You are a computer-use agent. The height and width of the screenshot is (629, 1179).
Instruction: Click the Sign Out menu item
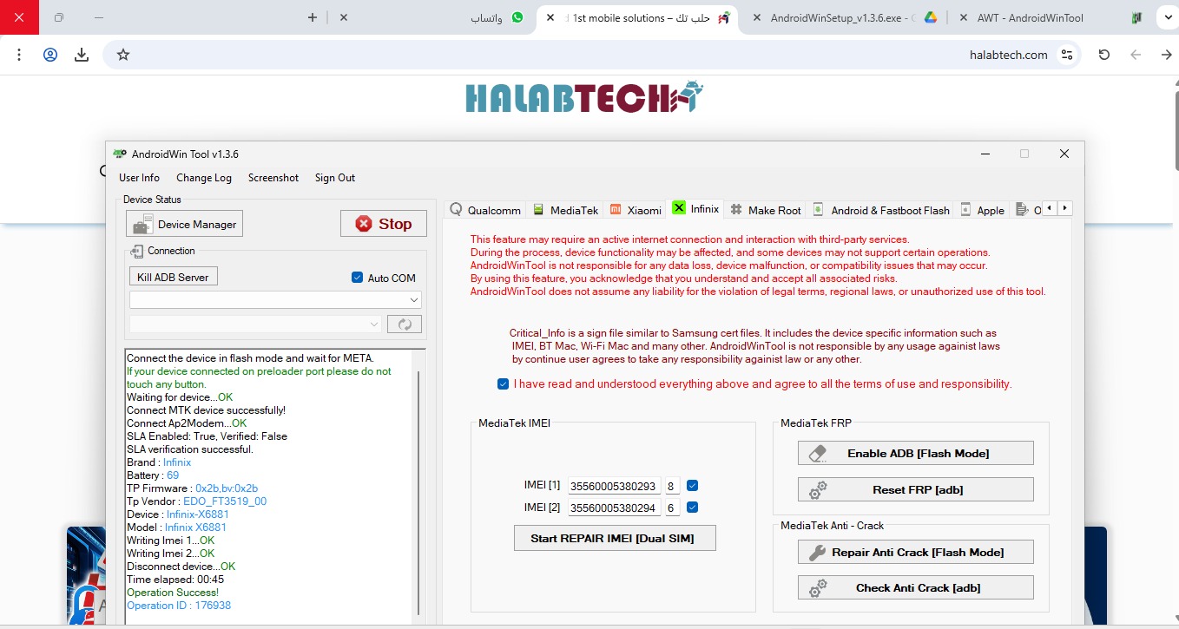point(335,178)
